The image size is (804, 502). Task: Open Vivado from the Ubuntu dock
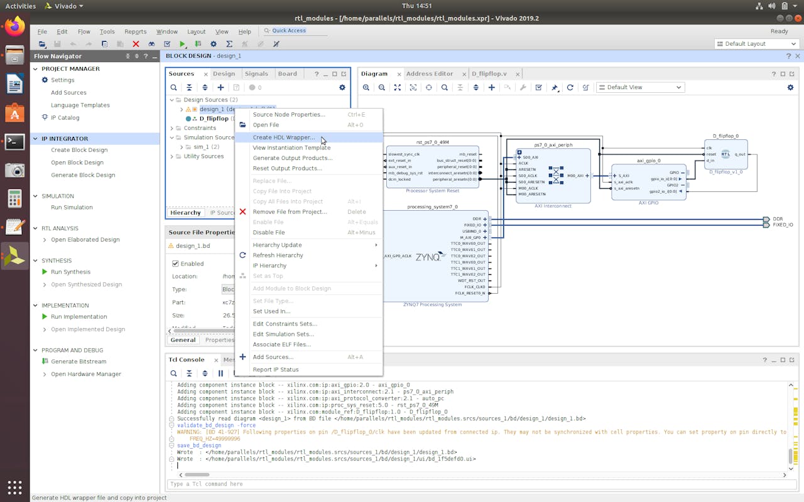[x=14, y=256]
